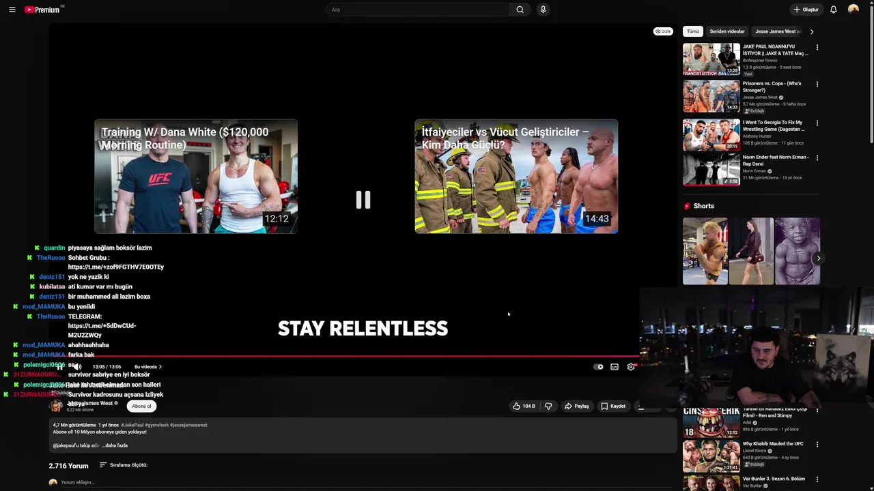Open Prisoners vs. Cops video thumbnail
This screenshot has width=874, height=491.
pyautogui.click(x=711, y=96)
